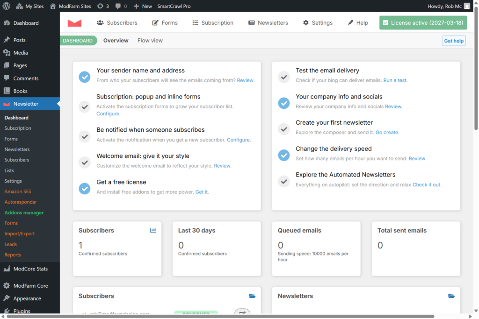This screenshot has width=479, height=319.
Task: Click Rob Mc's user avatar
Action: (467, 6)
